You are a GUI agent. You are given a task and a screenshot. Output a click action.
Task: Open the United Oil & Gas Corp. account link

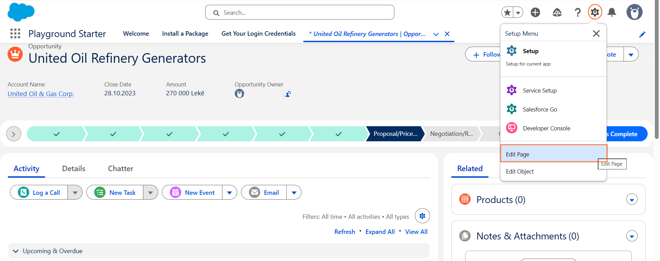coord(41,94)
